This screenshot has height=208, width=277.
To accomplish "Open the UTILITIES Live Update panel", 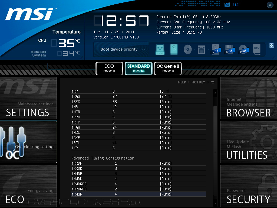I will pos(248,142).
